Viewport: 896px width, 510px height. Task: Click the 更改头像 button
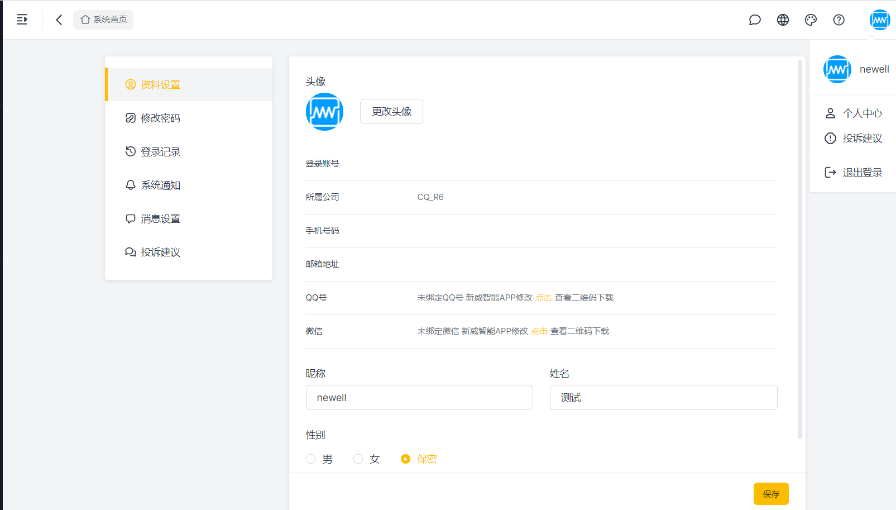pos(391,112)
